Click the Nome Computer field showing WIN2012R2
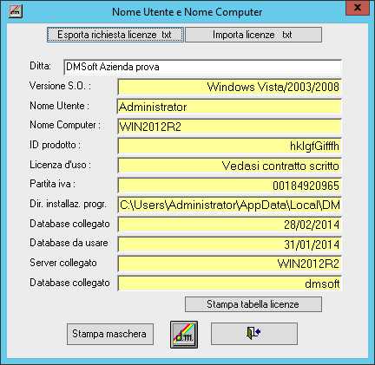The width and height of the screenshot is (375, 365). pyautogui.click(x=229, y=127)
